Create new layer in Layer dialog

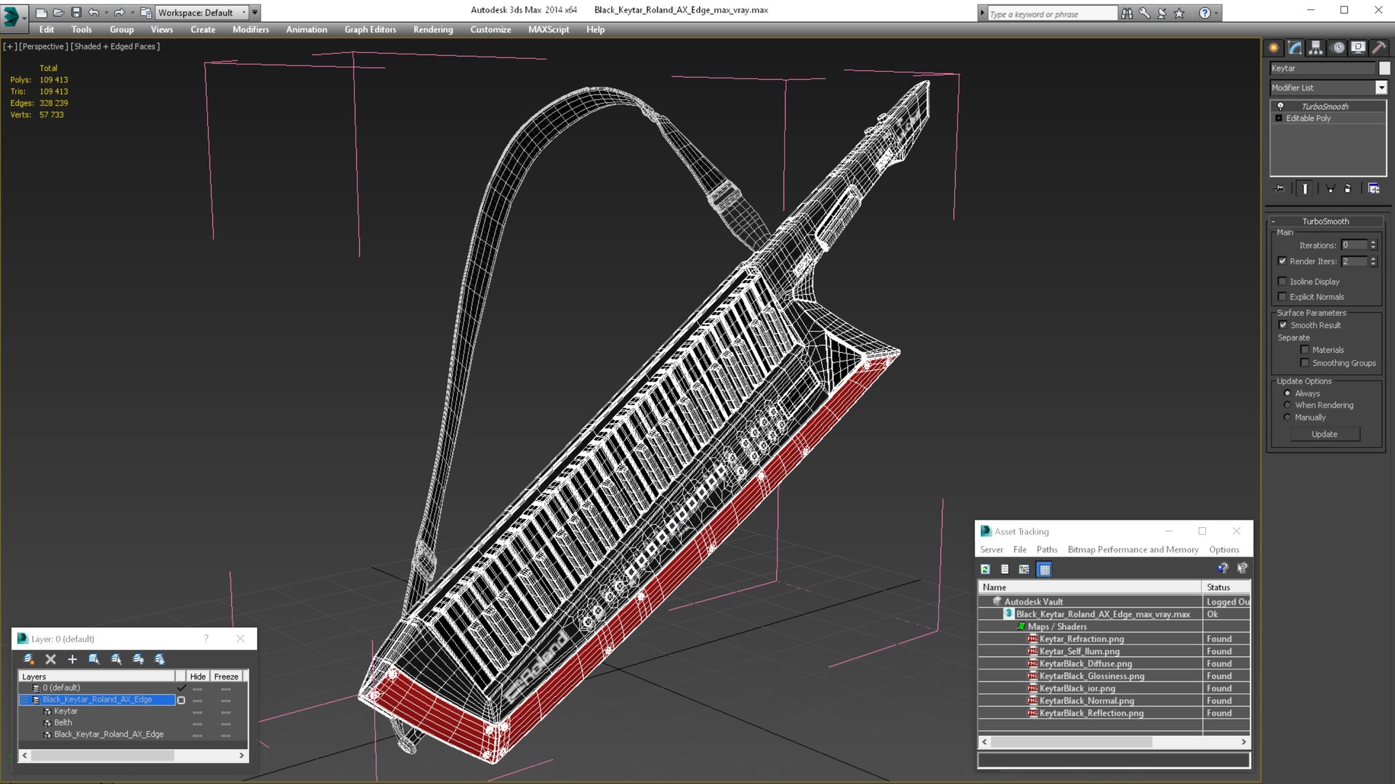click(29, 659)
